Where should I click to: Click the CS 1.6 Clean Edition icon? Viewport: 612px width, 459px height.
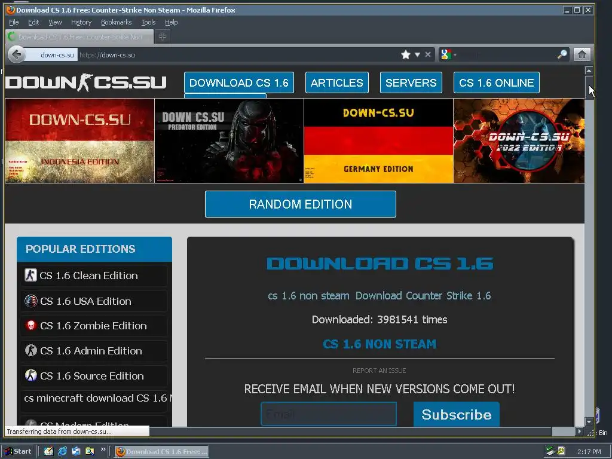pos(30,275)
